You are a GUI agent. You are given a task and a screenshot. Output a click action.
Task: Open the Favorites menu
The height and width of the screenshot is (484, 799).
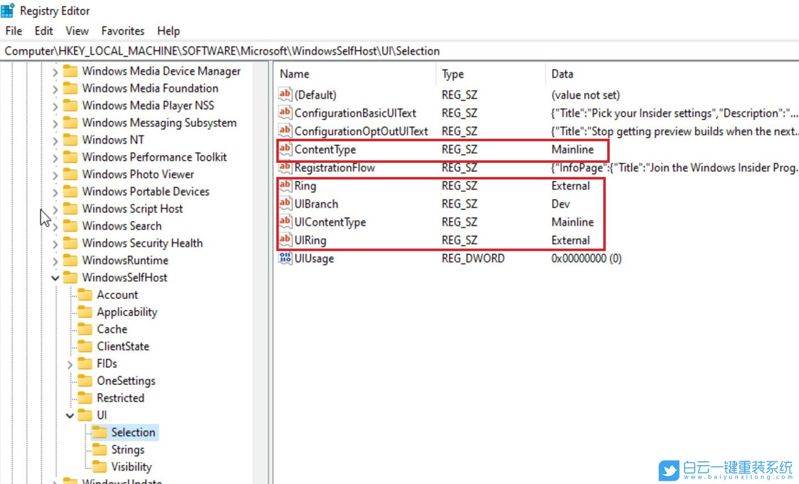[x=122, y=31]
